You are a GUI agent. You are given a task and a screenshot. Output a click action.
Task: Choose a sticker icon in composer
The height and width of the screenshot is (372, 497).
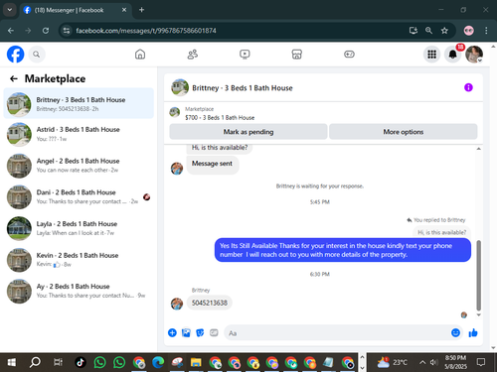[x=200, y=332]
